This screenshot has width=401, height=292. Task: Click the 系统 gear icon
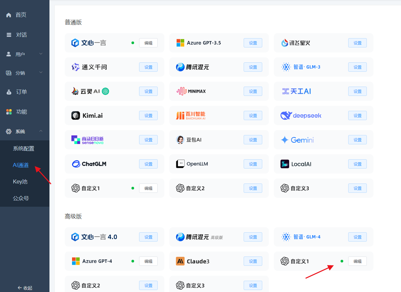9,131
